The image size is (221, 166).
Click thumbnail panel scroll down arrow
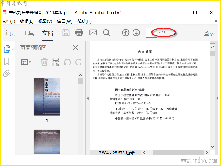tap(80, 151)
